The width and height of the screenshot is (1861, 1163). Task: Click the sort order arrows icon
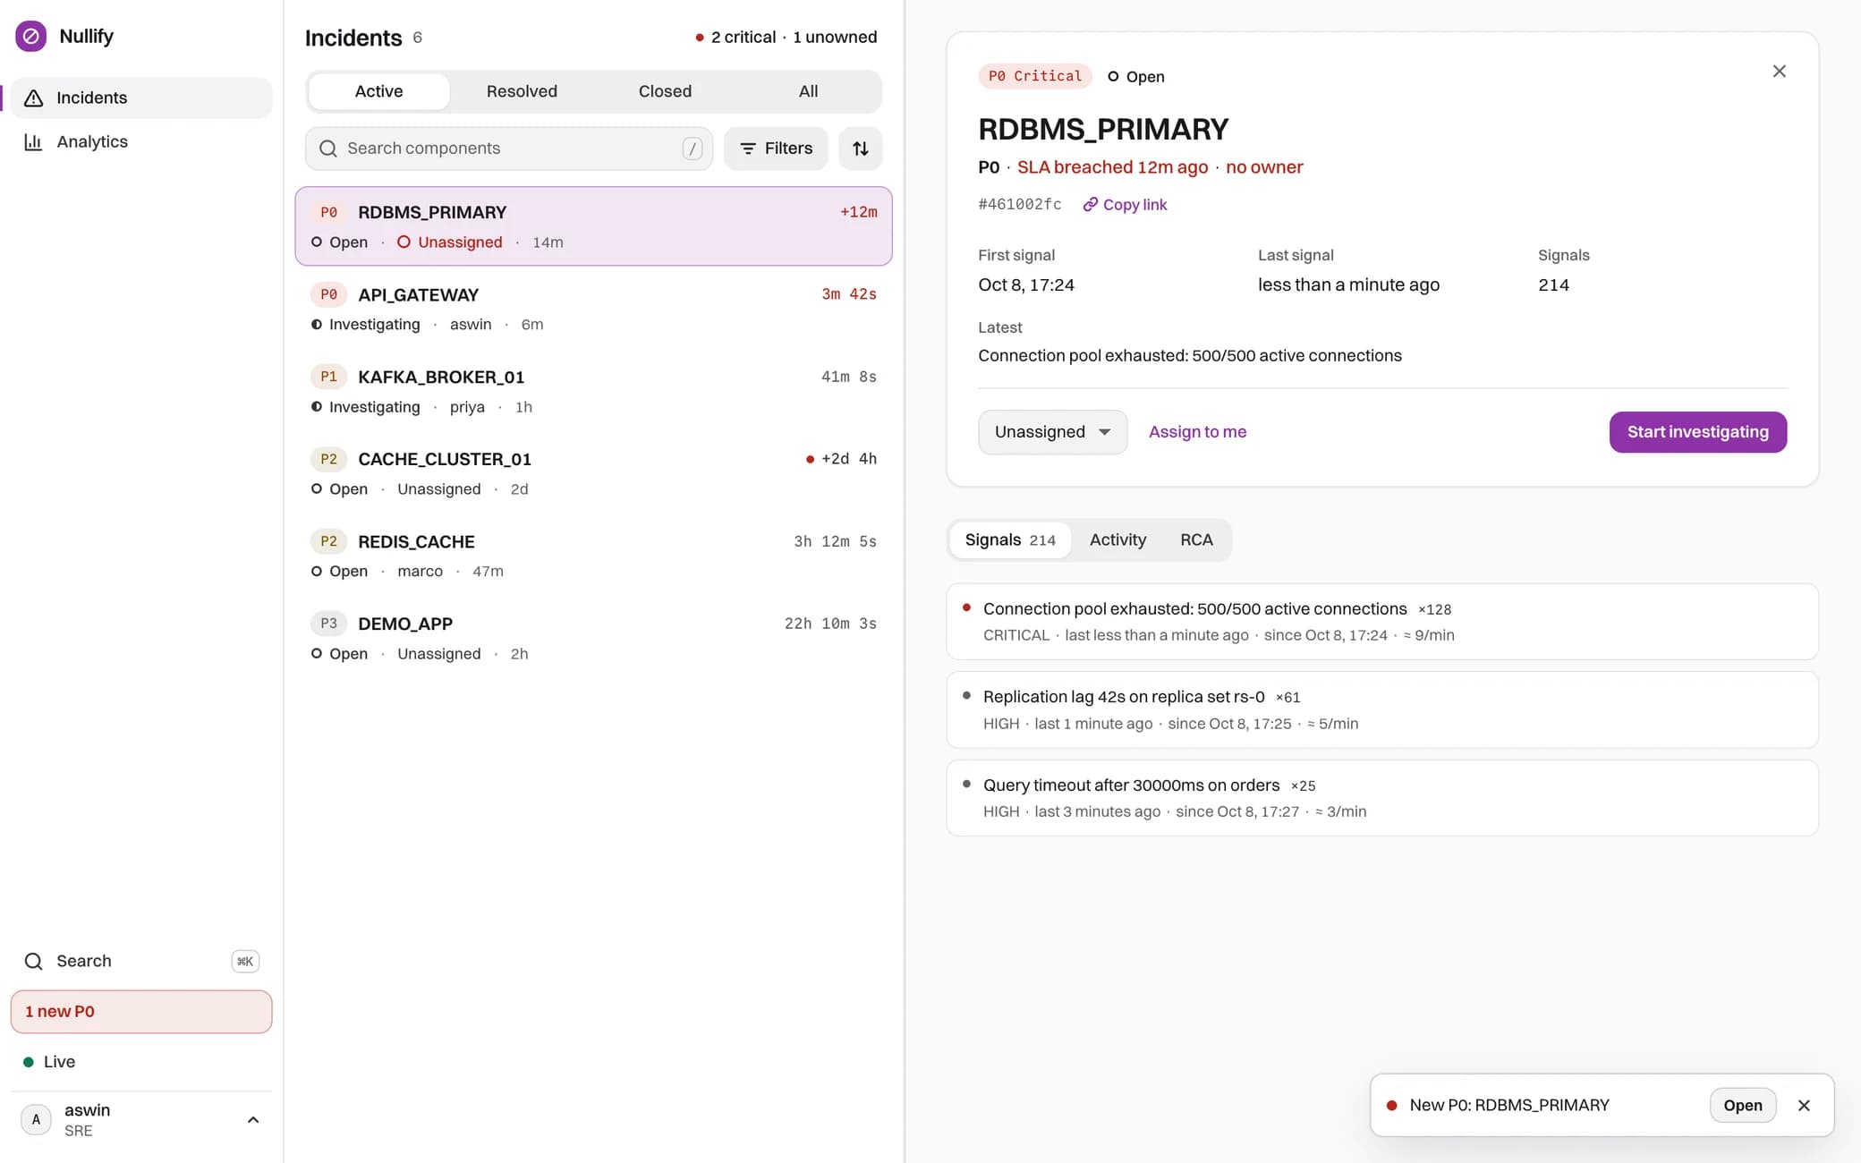(x=861, y=149)
